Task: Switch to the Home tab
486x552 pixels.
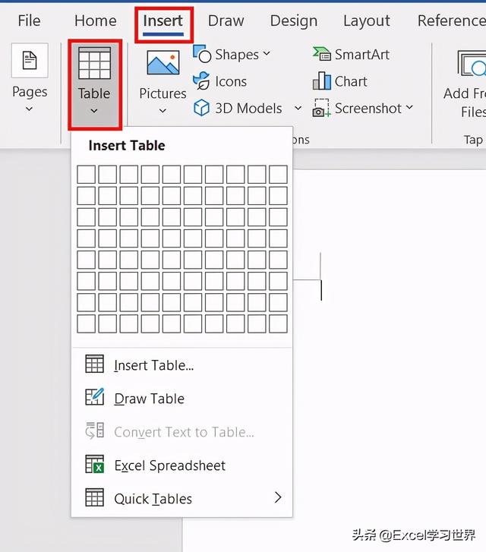Action: (96, 21)
